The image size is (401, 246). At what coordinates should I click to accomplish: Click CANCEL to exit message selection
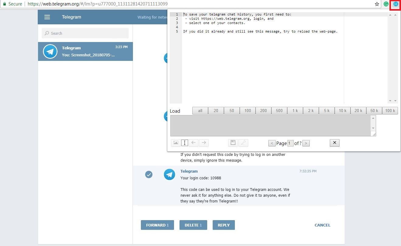pyautogui.click(x=322, y=225)
